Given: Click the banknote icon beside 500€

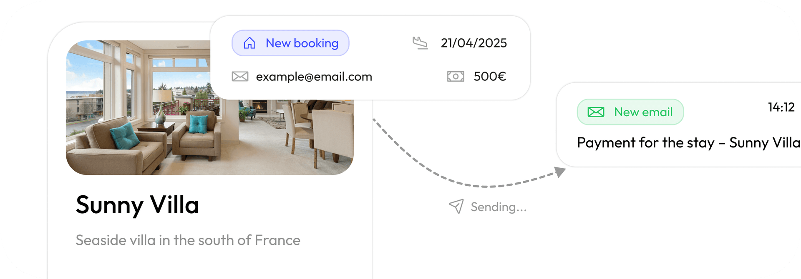Looking at the screenshot, I should click(456, 76).
